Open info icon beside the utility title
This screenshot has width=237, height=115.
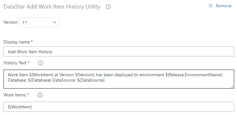pos(108,7)
